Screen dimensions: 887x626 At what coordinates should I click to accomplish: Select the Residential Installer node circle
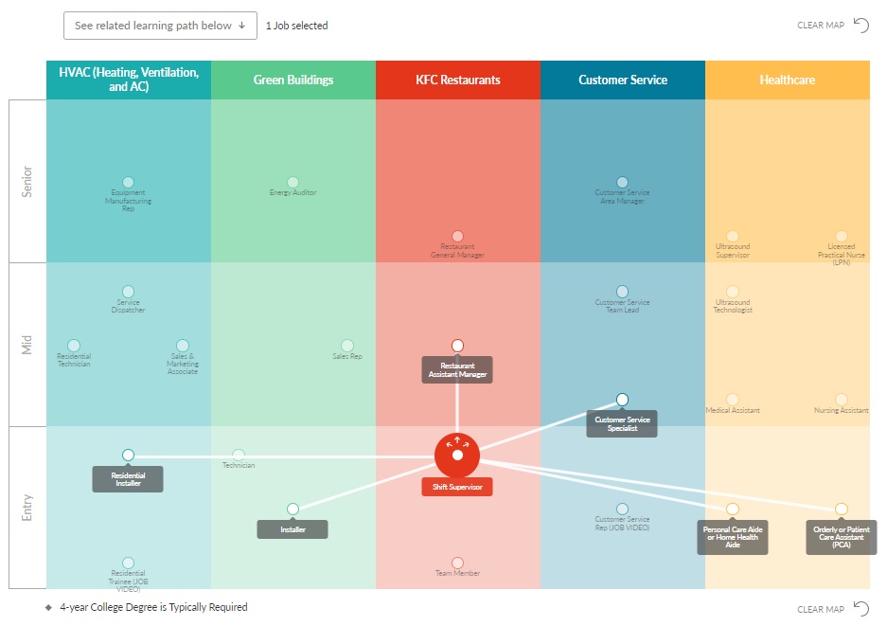(129, 456)
